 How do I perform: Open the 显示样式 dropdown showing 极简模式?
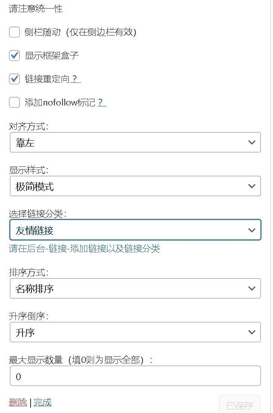click(135, 186)
